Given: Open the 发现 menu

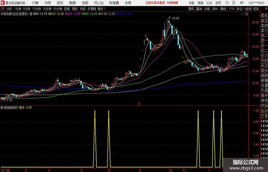Looking at the screenshot, I should [85, 3].
